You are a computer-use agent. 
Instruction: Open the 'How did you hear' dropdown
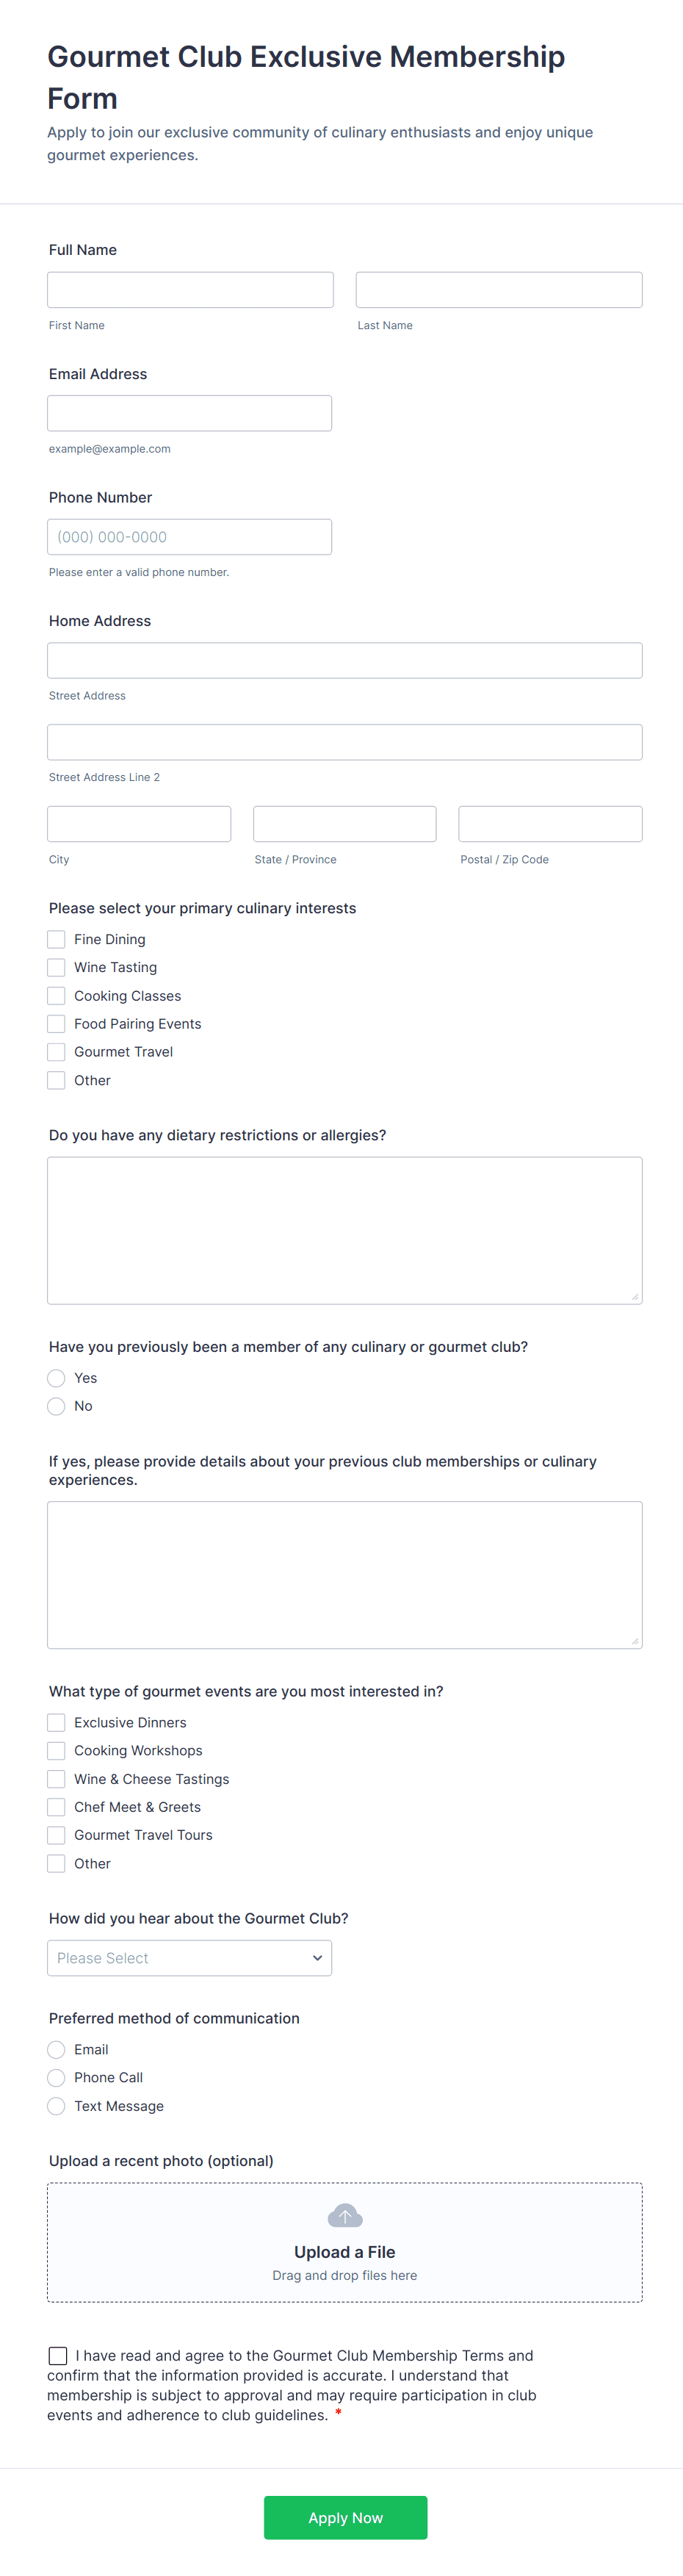189,1958
